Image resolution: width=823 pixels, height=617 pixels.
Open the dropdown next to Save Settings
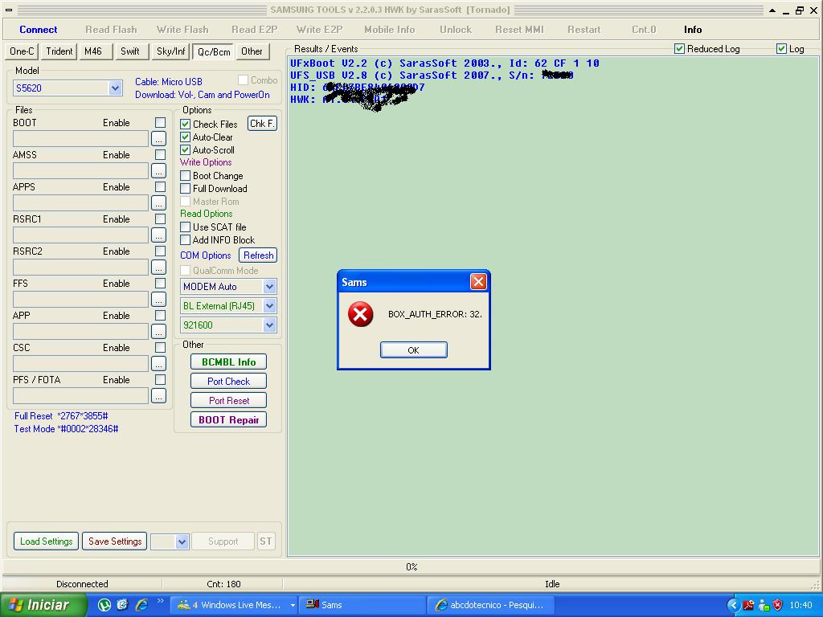pyautogui.click(x=182, y=541)
